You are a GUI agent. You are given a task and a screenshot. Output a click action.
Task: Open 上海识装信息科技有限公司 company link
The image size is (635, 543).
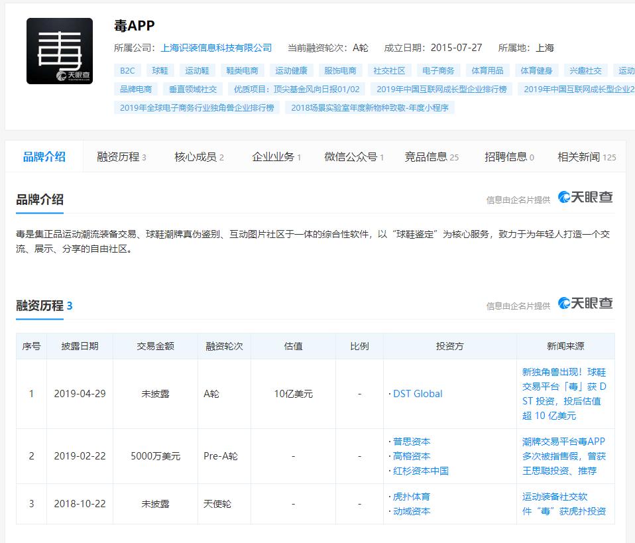coord(217,48)
